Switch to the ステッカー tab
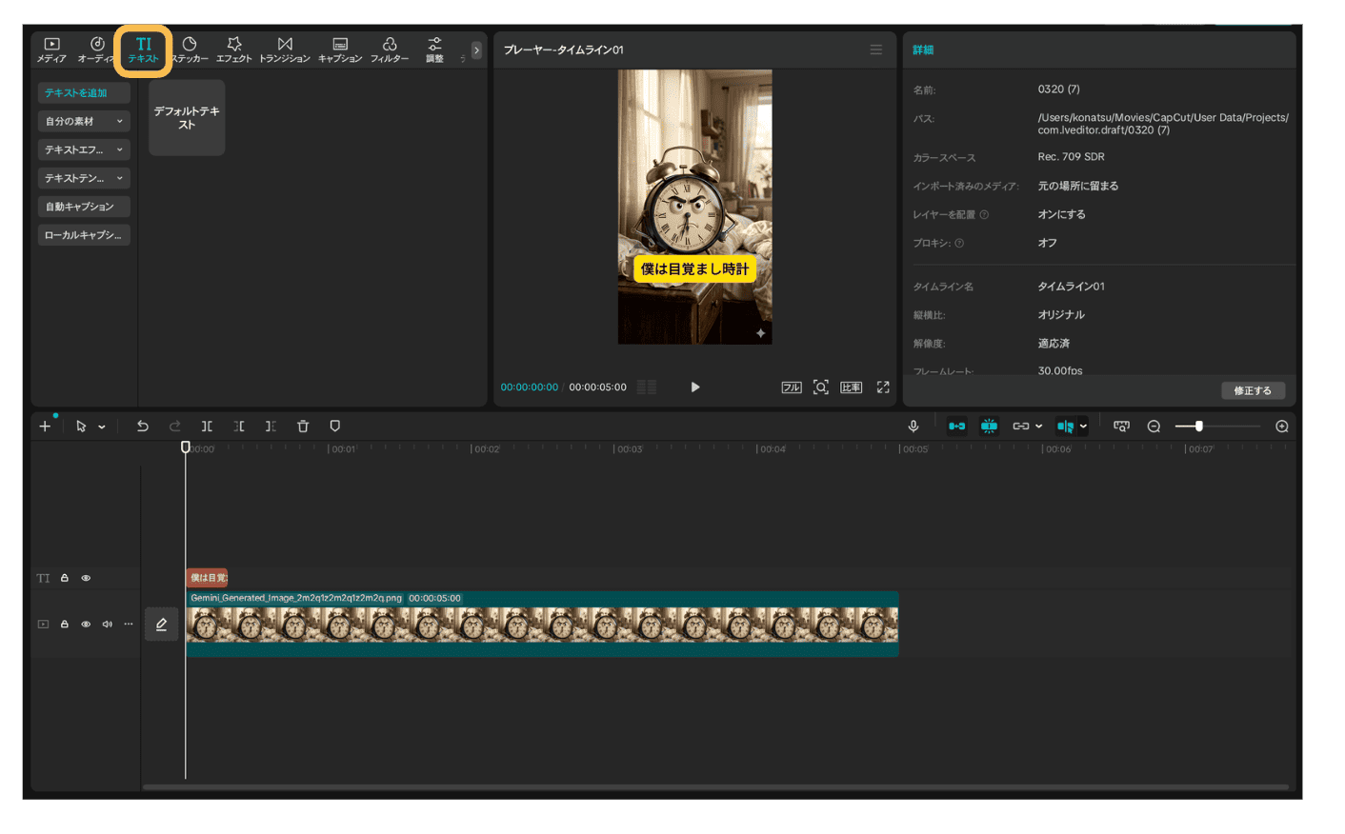The height and width of the screenshot is (834, 1345). [190, 50]
